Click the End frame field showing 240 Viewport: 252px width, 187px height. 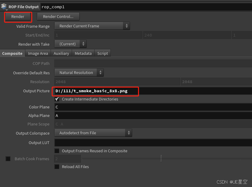187,35
